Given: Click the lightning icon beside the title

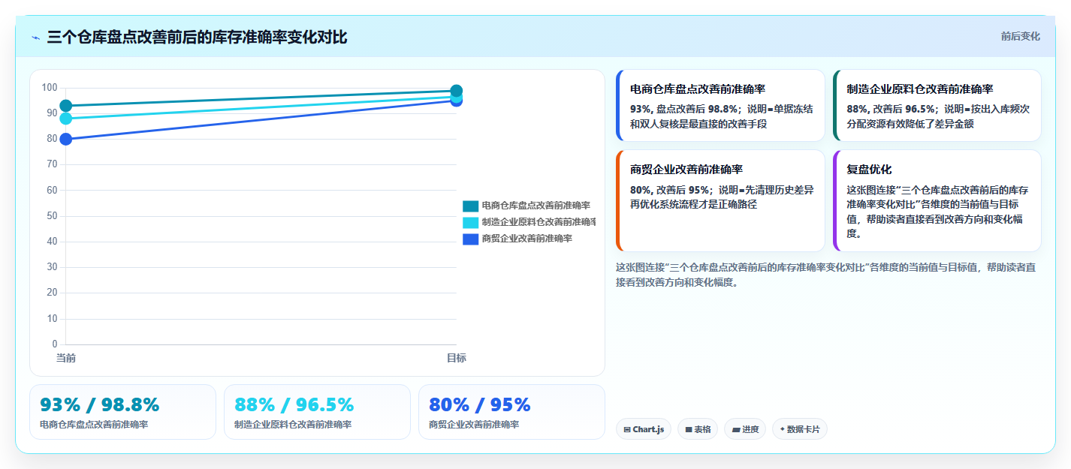Looking at the screenshot, I should tap(35, 38).
